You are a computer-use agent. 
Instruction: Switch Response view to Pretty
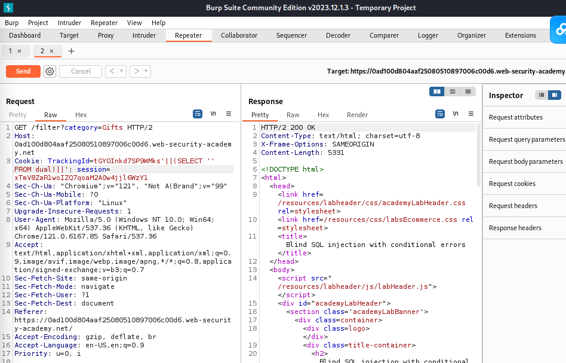[x=260, y=115]
